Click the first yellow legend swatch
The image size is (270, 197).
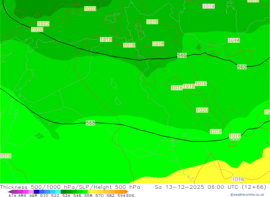[90, 192]
